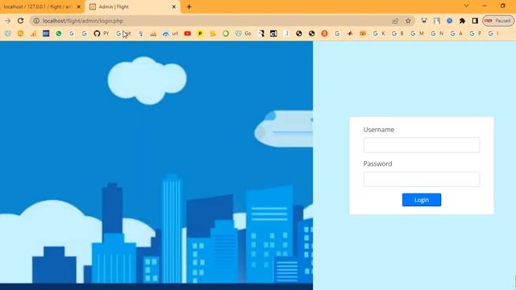Open the Google P bookmark

(476, 33)
